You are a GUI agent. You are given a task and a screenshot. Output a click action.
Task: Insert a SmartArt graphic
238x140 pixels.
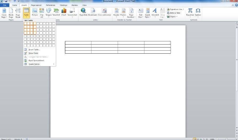point(56,12)
